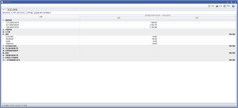This screenshot has height=108, width=238.
Task: Select the 차량유지비 row
Action: (119, 44)
